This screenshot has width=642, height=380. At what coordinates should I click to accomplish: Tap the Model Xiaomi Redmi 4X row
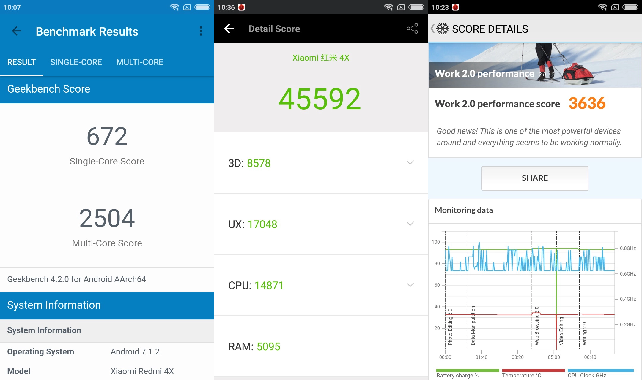[x=107, y=371]
